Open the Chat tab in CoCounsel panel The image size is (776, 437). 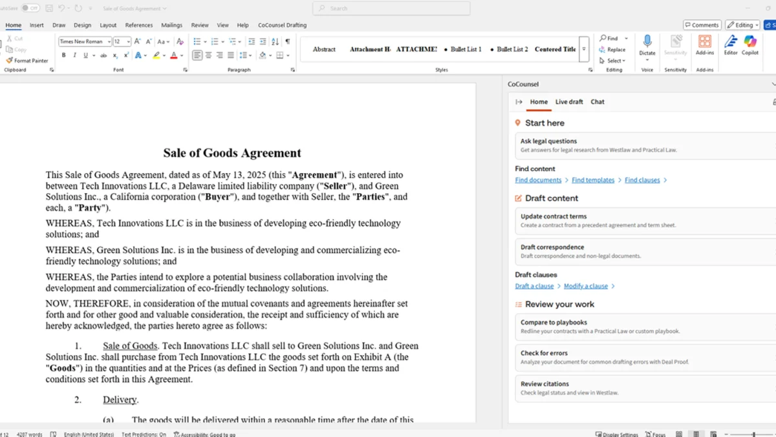(x=597, y=101)
